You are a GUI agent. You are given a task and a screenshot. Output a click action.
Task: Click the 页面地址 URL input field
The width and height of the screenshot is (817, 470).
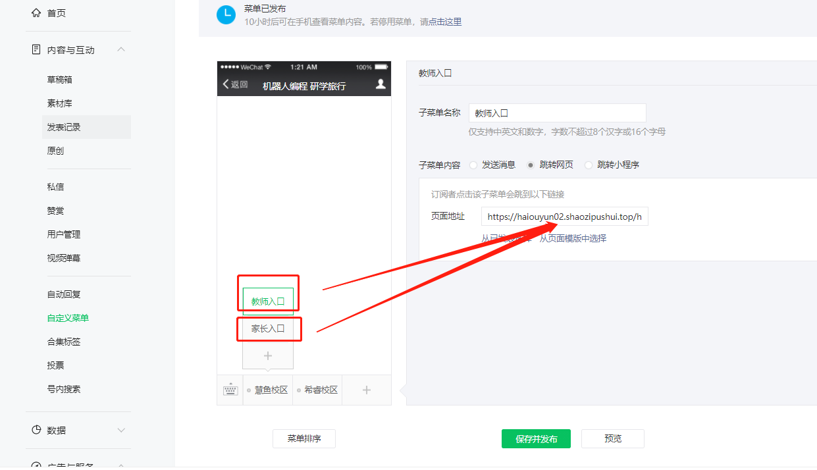(565, 217)
